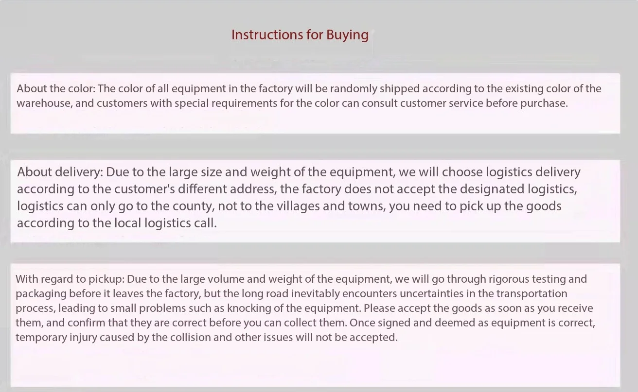Viewport: 638px width, 392px height.
Task: Click the 'About delivery:' label text
Action: pos(60,172)
